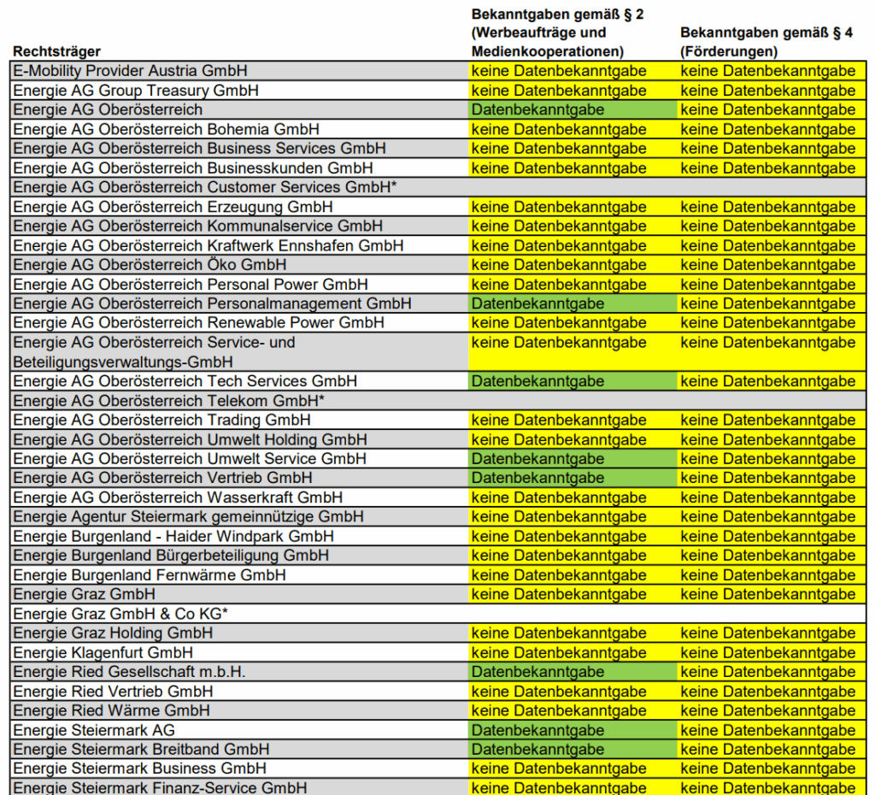This screenshot has height=795, width=875.
Task: Click green Datenbekanntgabe cell for Oberösterreich Vertrieb GmbH
Action: point(573,478)
